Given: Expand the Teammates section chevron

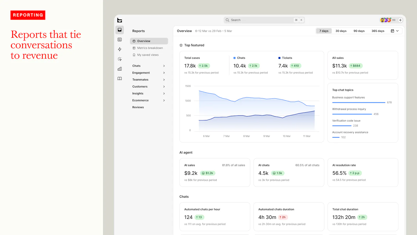Looking at the screenshot, I should (164, 80).
